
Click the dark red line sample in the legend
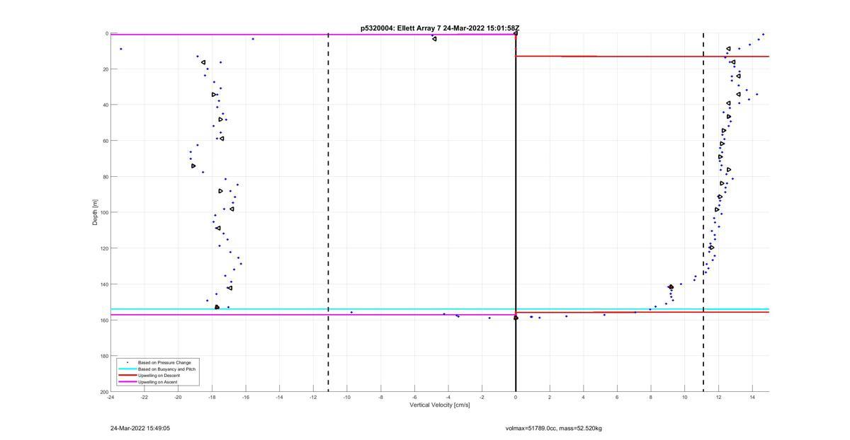pos(127,376)
